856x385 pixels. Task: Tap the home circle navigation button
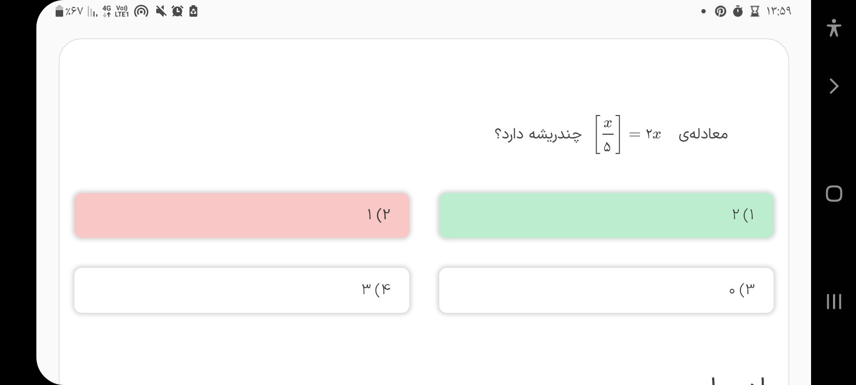(834, 194)
